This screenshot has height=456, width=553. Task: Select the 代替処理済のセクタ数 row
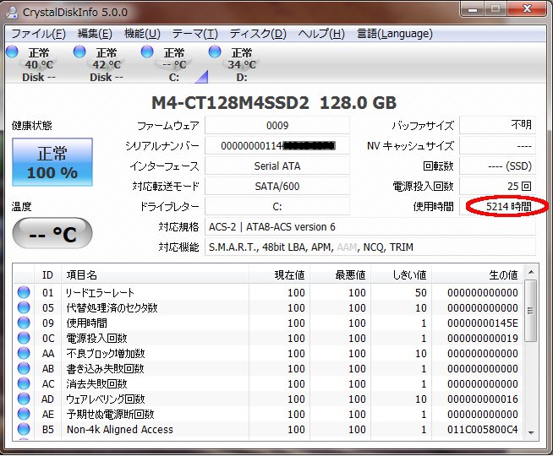click(268, 307)
